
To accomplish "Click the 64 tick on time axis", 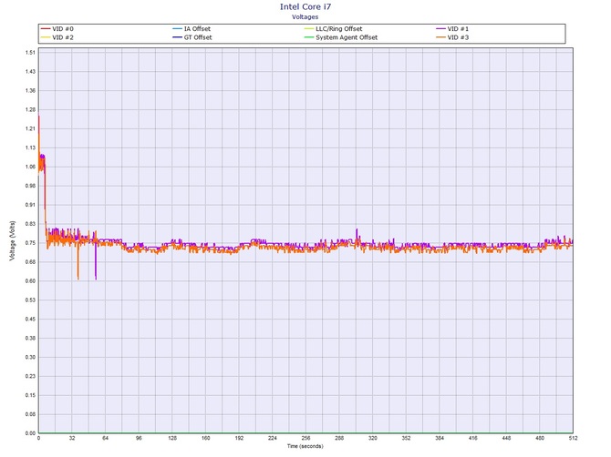I will (x=105, y=438).
